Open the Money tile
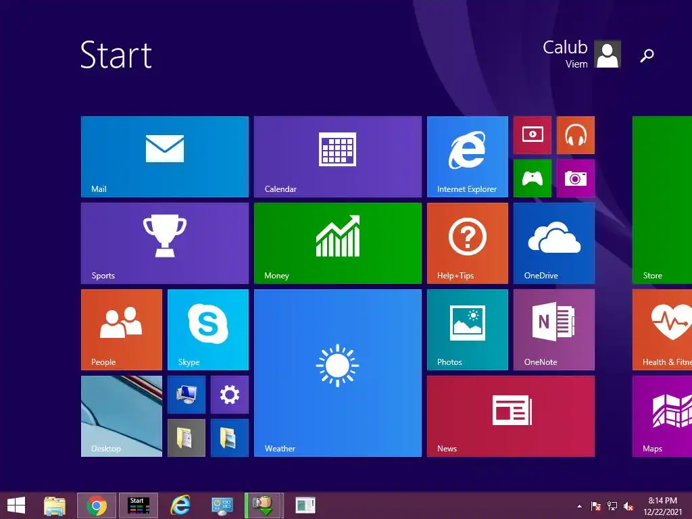This screenshot has width=692, height=519. [x=338, y=243]
